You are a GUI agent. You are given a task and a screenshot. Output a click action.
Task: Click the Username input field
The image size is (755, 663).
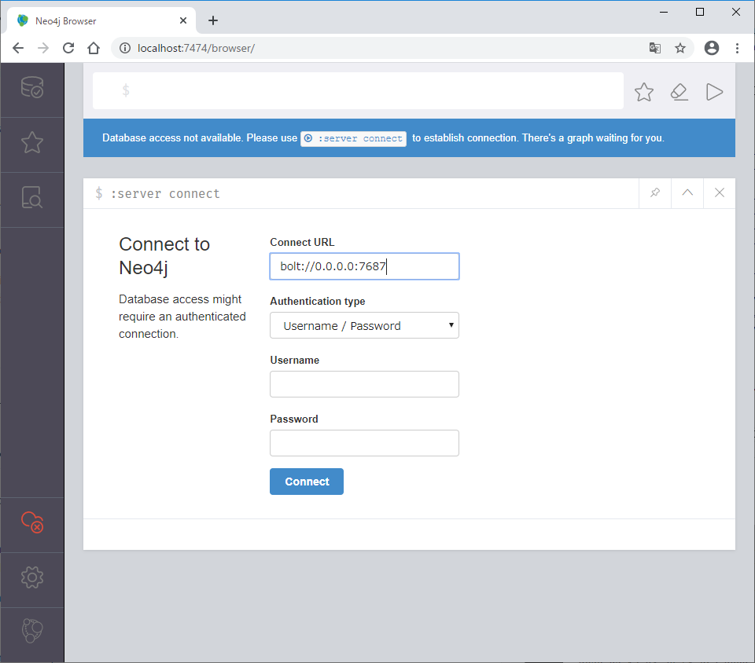point(364,384)
